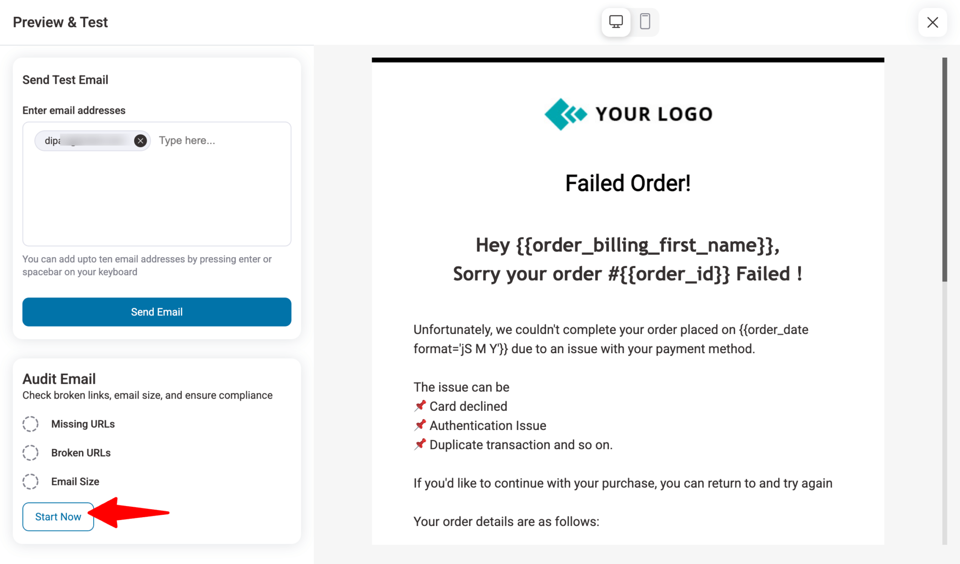This screenshot has height=564, width=960.
Task: Click the monitor icon at top center
Action: pos(615,22)
